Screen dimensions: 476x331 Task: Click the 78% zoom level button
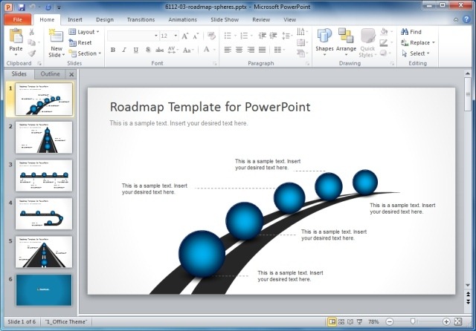click(x=373, y=321)
